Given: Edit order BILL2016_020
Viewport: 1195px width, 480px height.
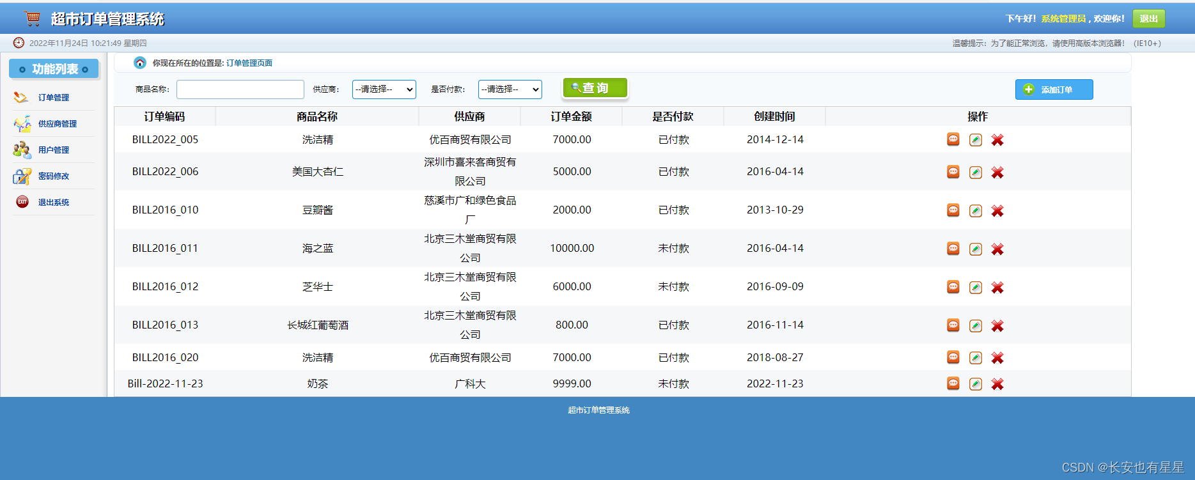Looking at the screenshot, I should point(975,357).
